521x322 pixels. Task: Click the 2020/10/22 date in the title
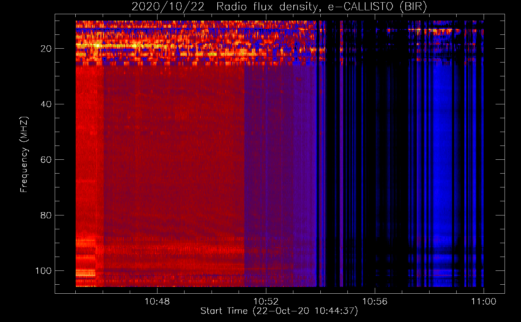(168, 6)
